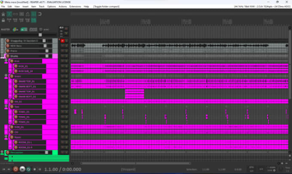Adjust the Percussion track volume fader

[x=46, y=153]
